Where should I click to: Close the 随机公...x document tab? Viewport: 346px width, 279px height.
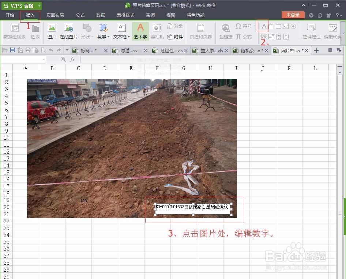pyautogui.click(x=266, y=50)
